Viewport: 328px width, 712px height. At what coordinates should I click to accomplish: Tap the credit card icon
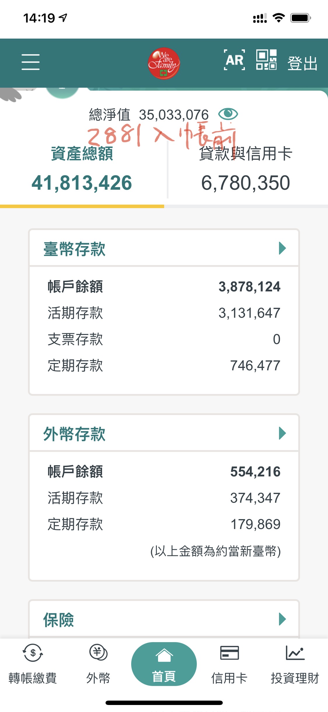[229, 653]
